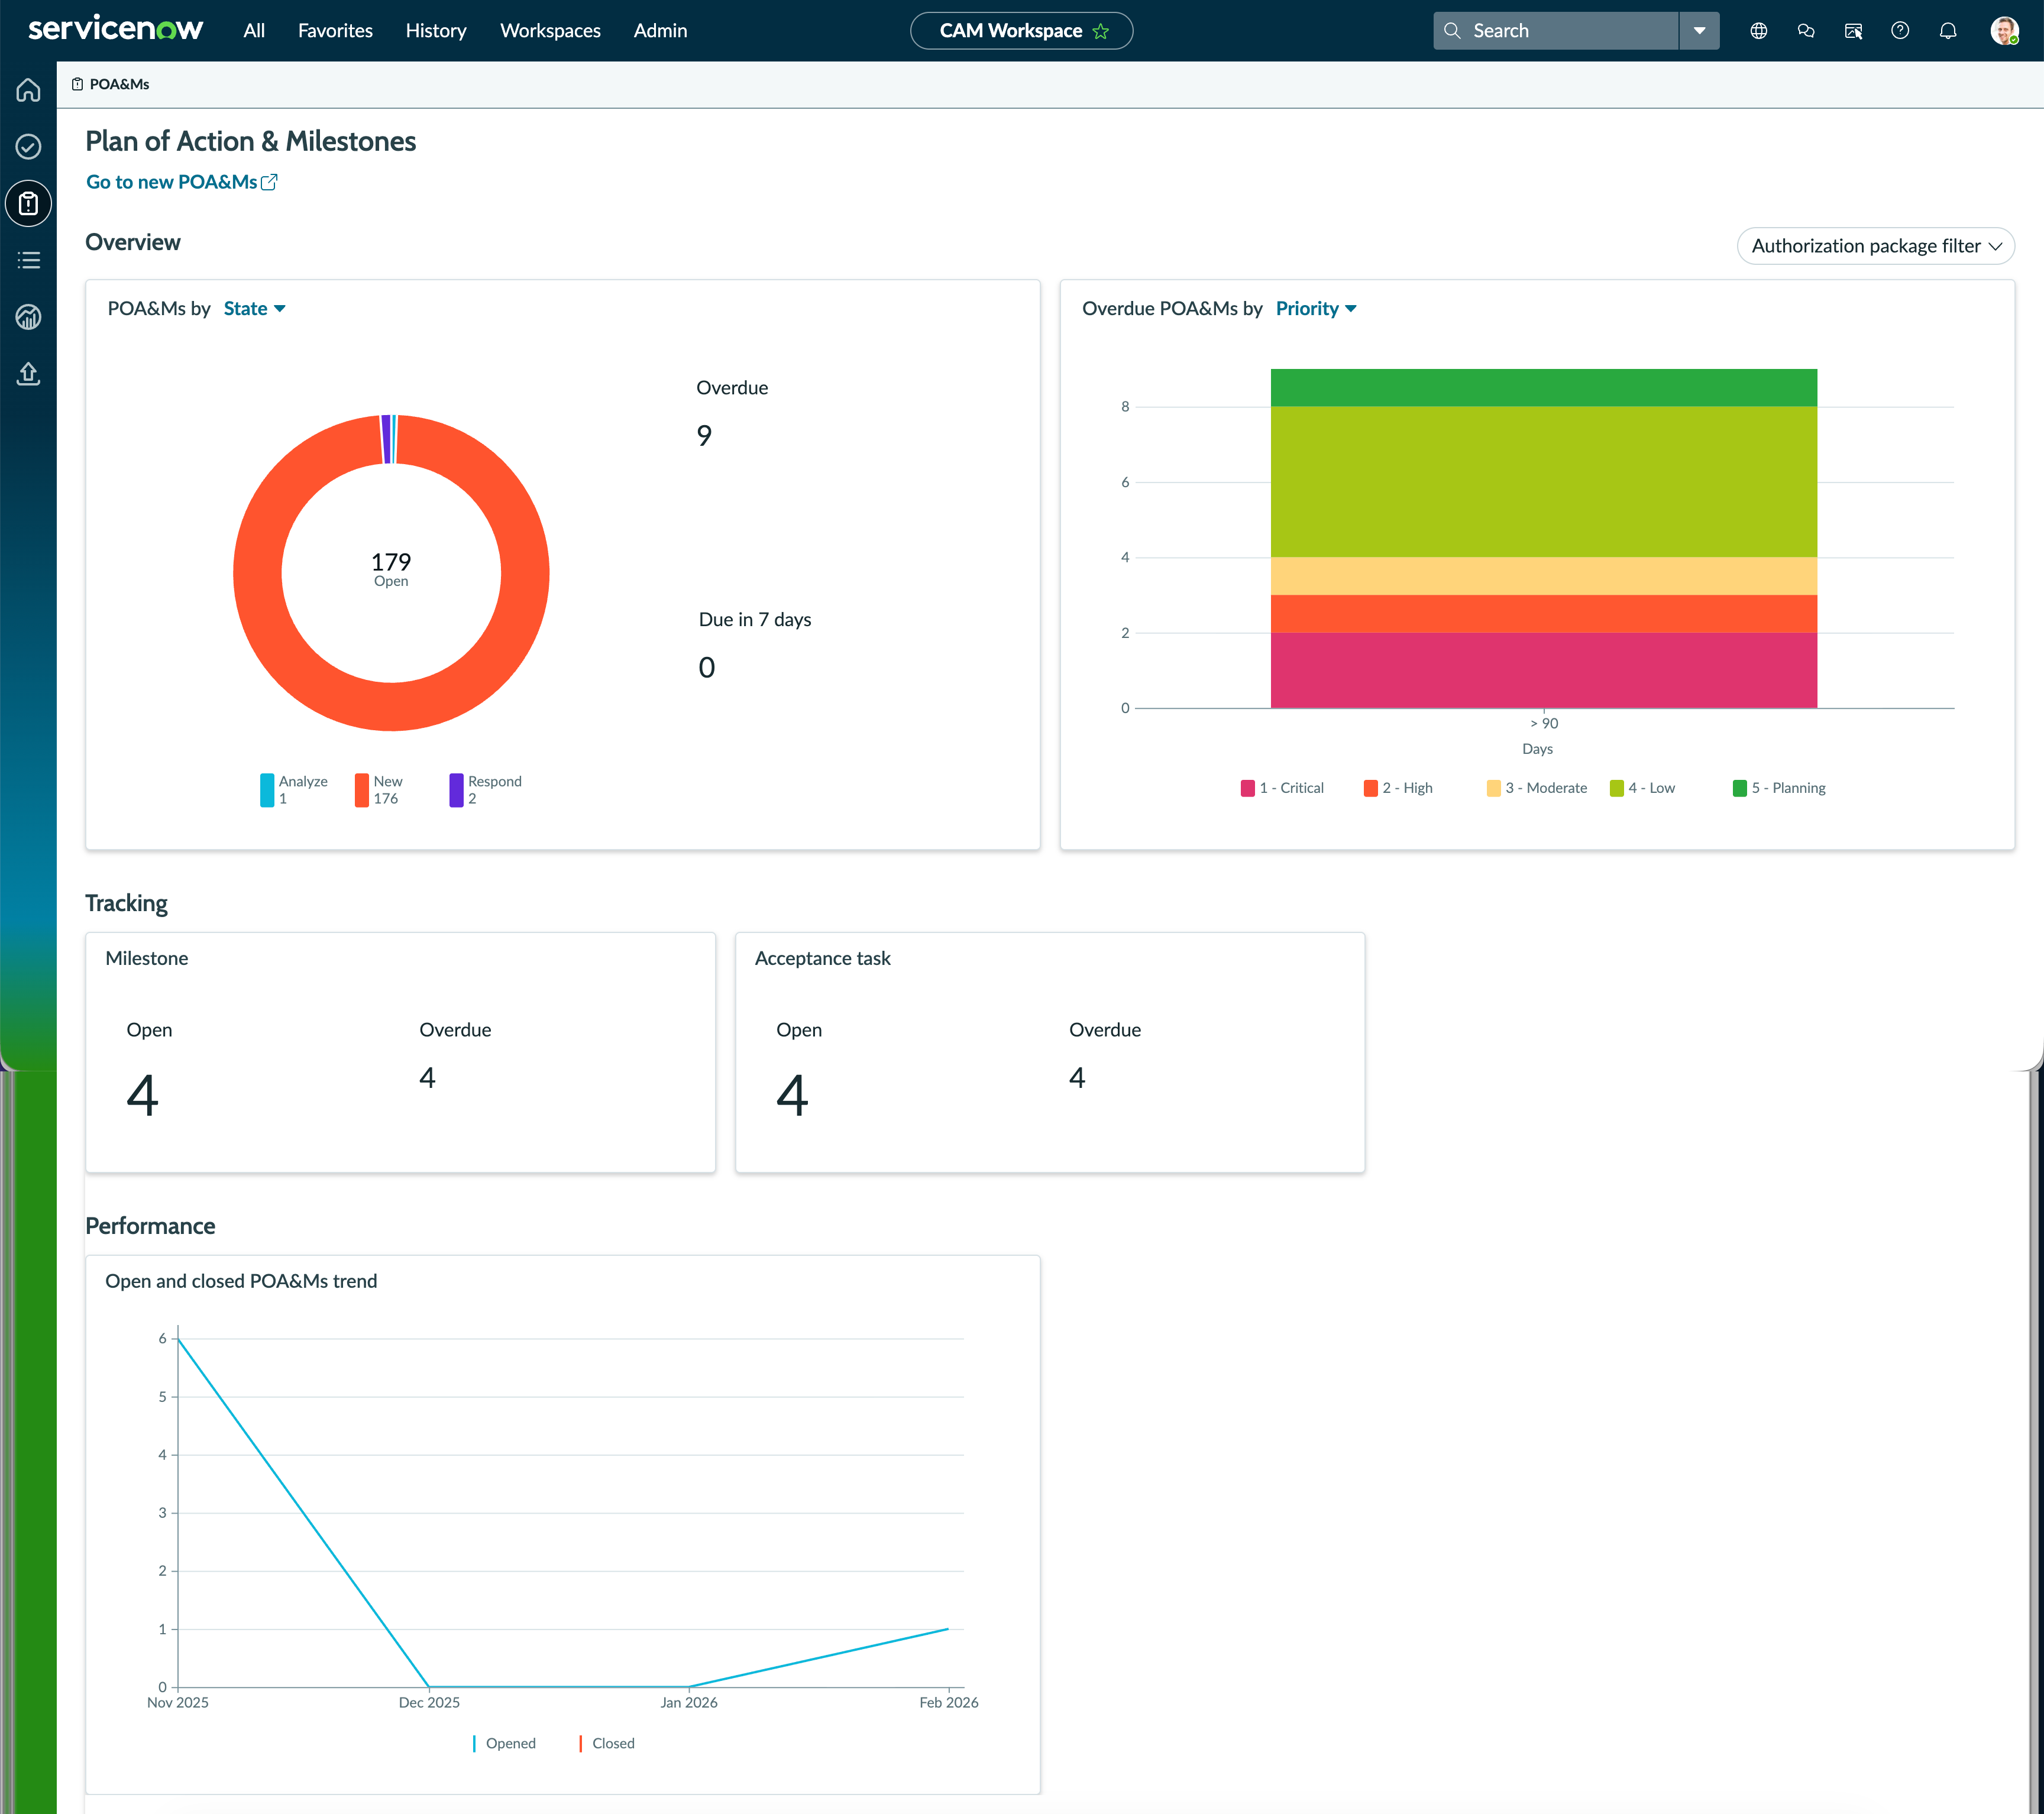
Task: Click the orange New slice of donut chart
Action: [391, 707]
